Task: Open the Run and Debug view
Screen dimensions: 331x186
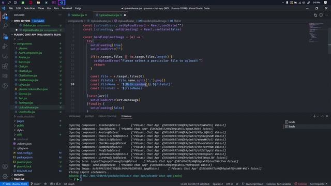Action: pos(5,46)
